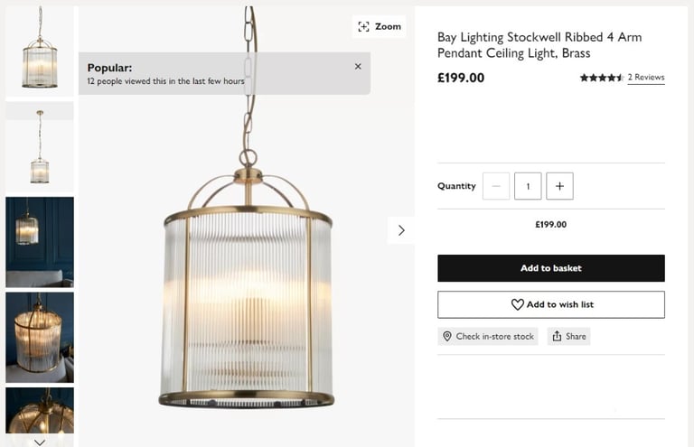Click the star rating display

601,78
